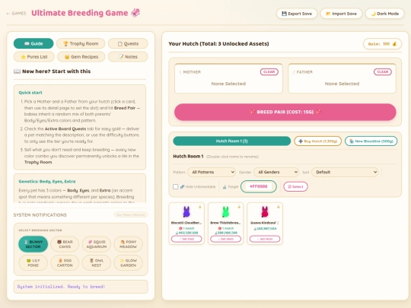This screenshot has width=411, height=308.
Task: Select the Bear Caves sector
Action: click(x=65, y=244)
